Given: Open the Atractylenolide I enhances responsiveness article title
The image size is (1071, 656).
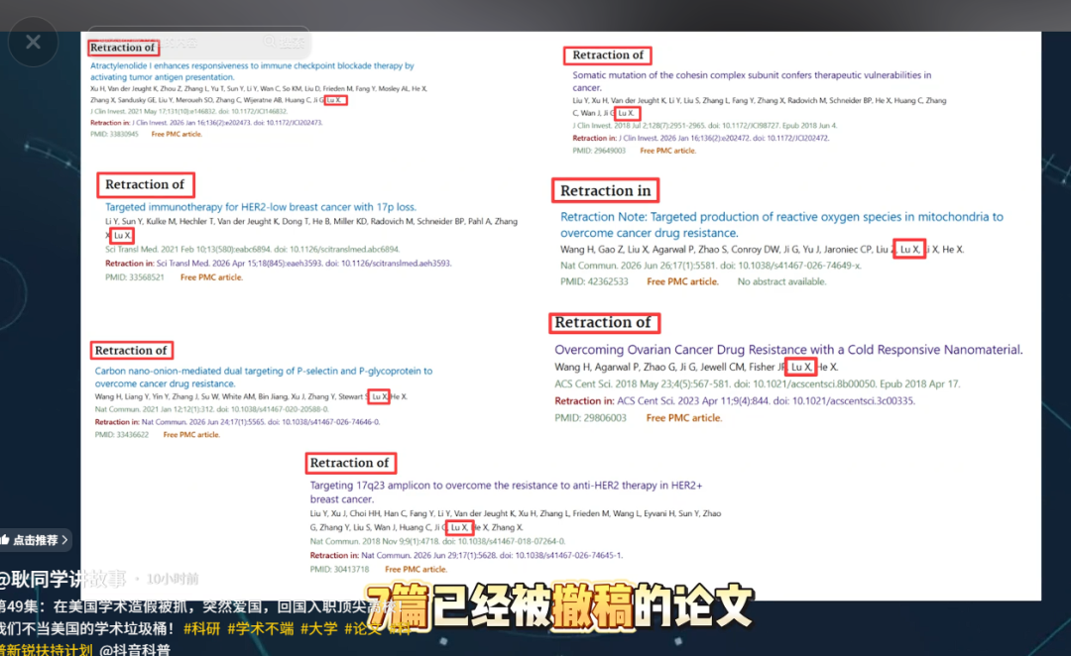Looking at the screenshot, I should [x=252, y=71].
